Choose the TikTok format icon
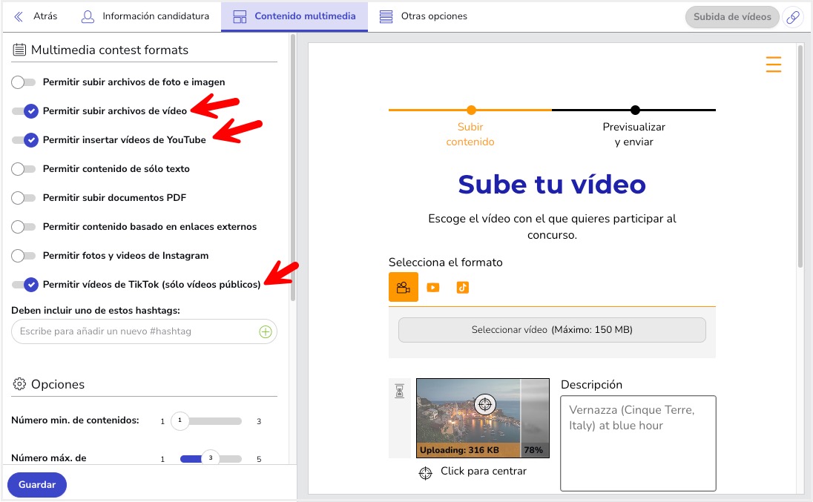 [x=463, y=288]
